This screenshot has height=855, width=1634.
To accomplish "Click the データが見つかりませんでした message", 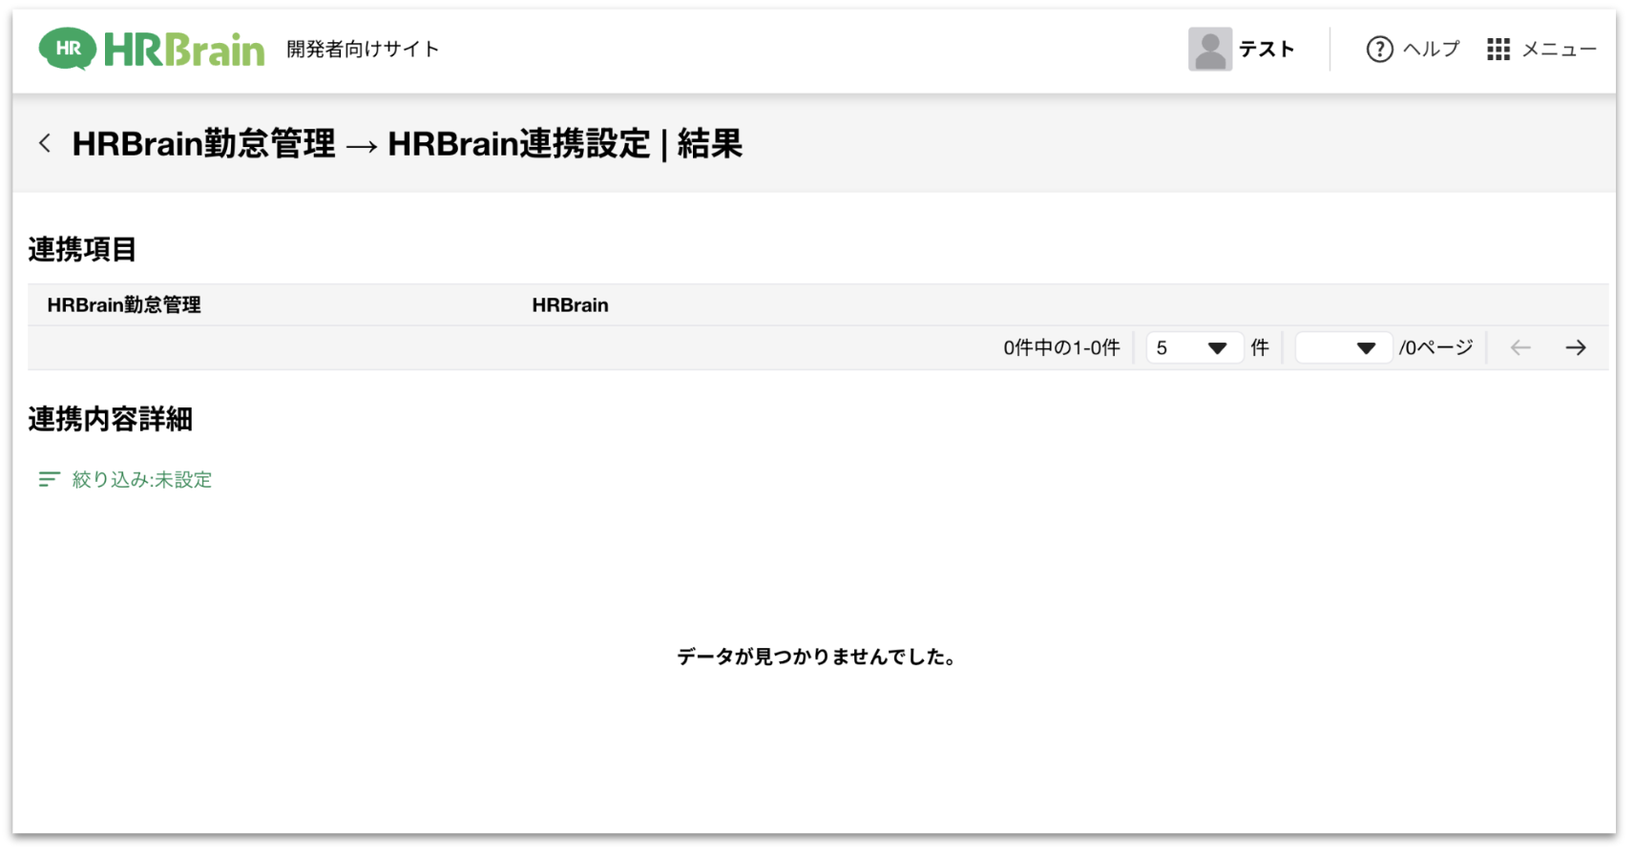I will point(816,657).
